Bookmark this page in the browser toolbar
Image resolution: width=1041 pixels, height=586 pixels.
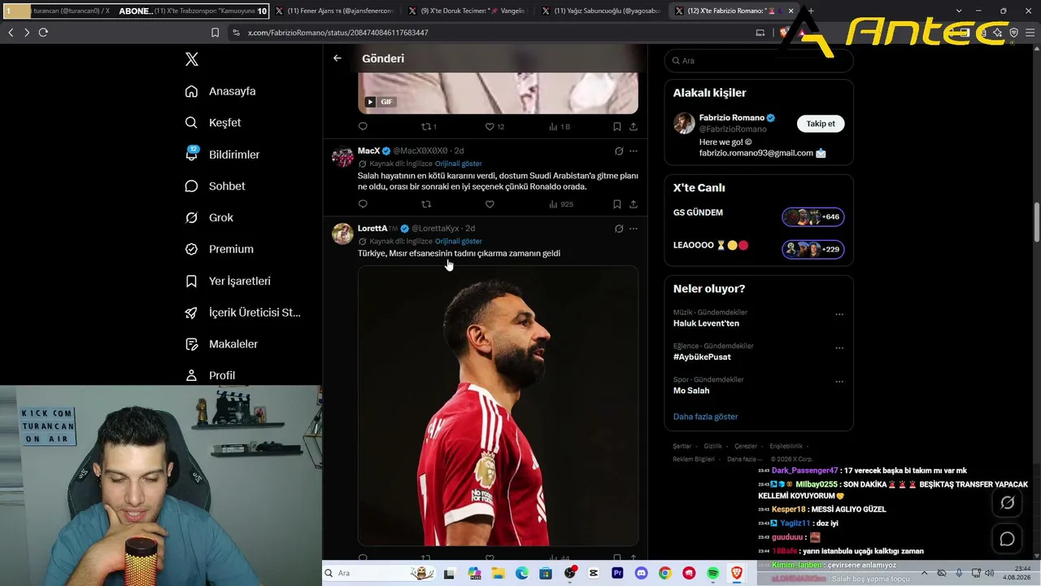tap(215, 33)
